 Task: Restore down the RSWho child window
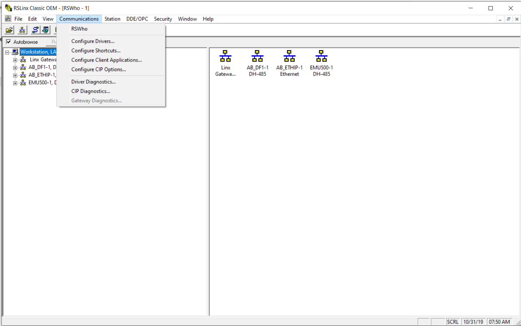[508, 19]
